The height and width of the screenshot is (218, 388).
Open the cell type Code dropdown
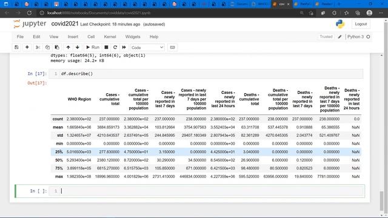(x=147, y=47)
